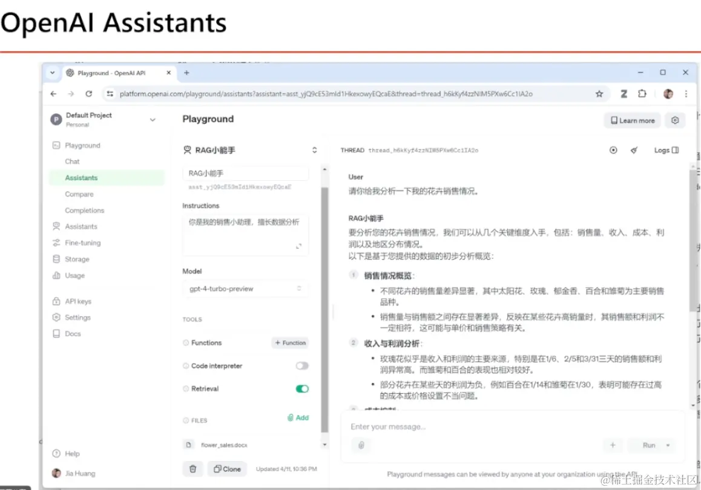Add message with the plus button
The width and height of the screenshot is (701, 490).
(613, 445)
